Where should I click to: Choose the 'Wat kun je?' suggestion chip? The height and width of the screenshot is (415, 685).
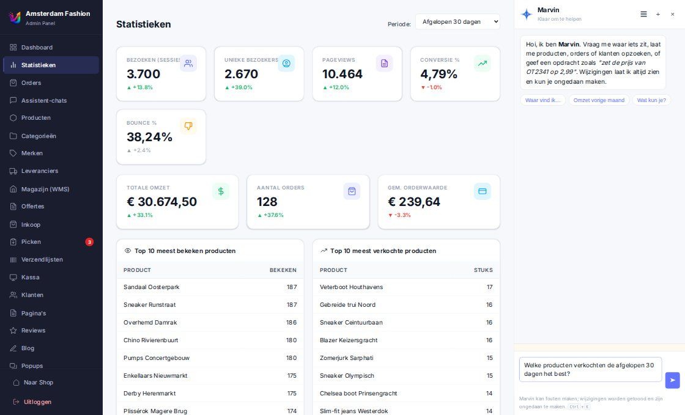tap(651, 100)
